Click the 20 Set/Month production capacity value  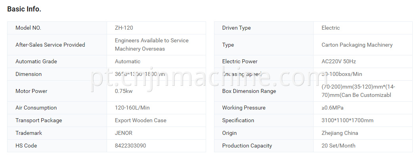(x=338, y=146)
